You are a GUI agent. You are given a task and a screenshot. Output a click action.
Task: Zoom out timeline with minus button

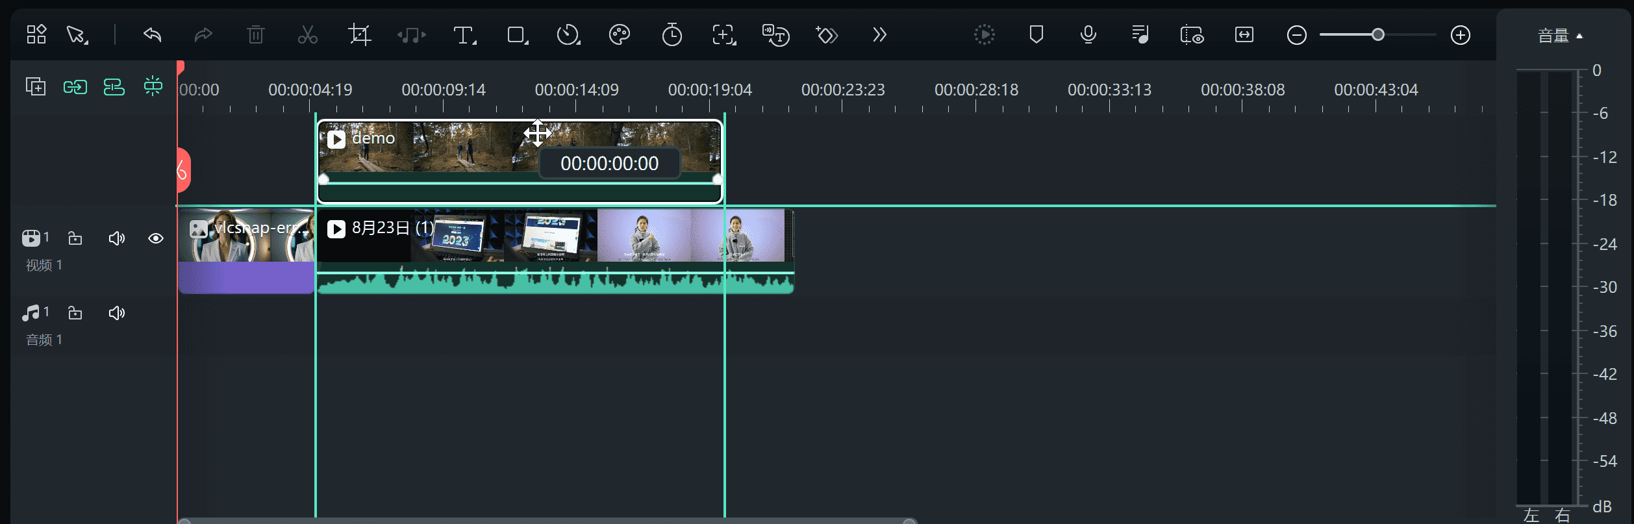pos(1297,35)
